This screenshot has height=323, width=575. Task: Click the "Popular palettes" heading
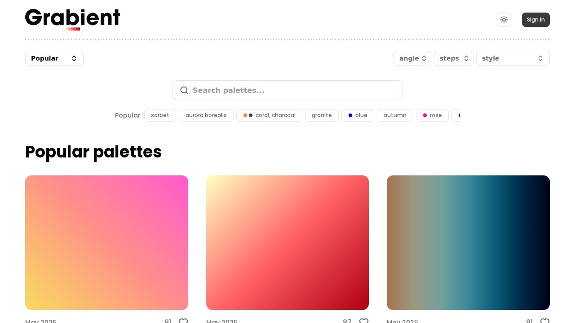[x=93, y=152]
